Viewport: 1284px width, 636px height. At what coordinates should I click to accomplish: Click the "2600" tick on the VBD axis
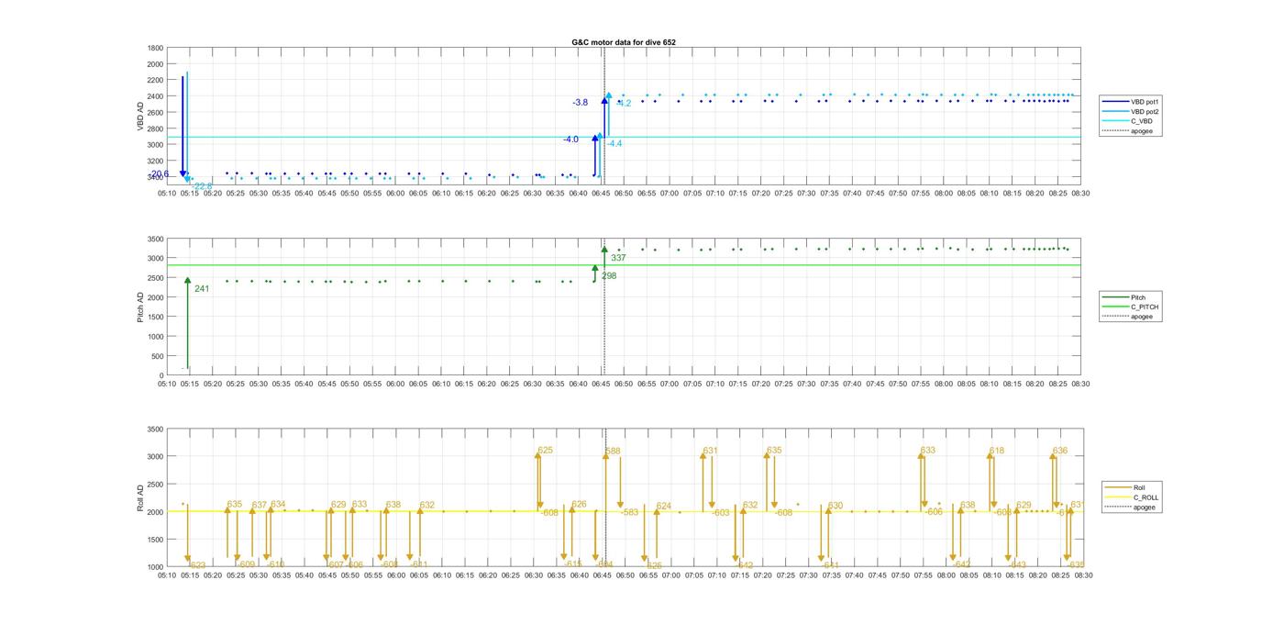pyautogui.click(x=155, y=113)
